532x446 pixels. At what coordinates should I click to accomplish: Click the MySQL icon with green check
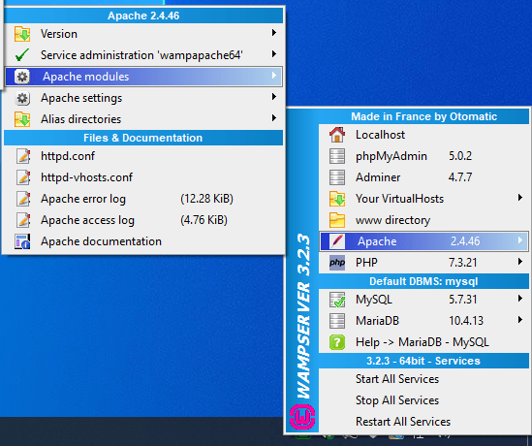[x=337, y=300]
